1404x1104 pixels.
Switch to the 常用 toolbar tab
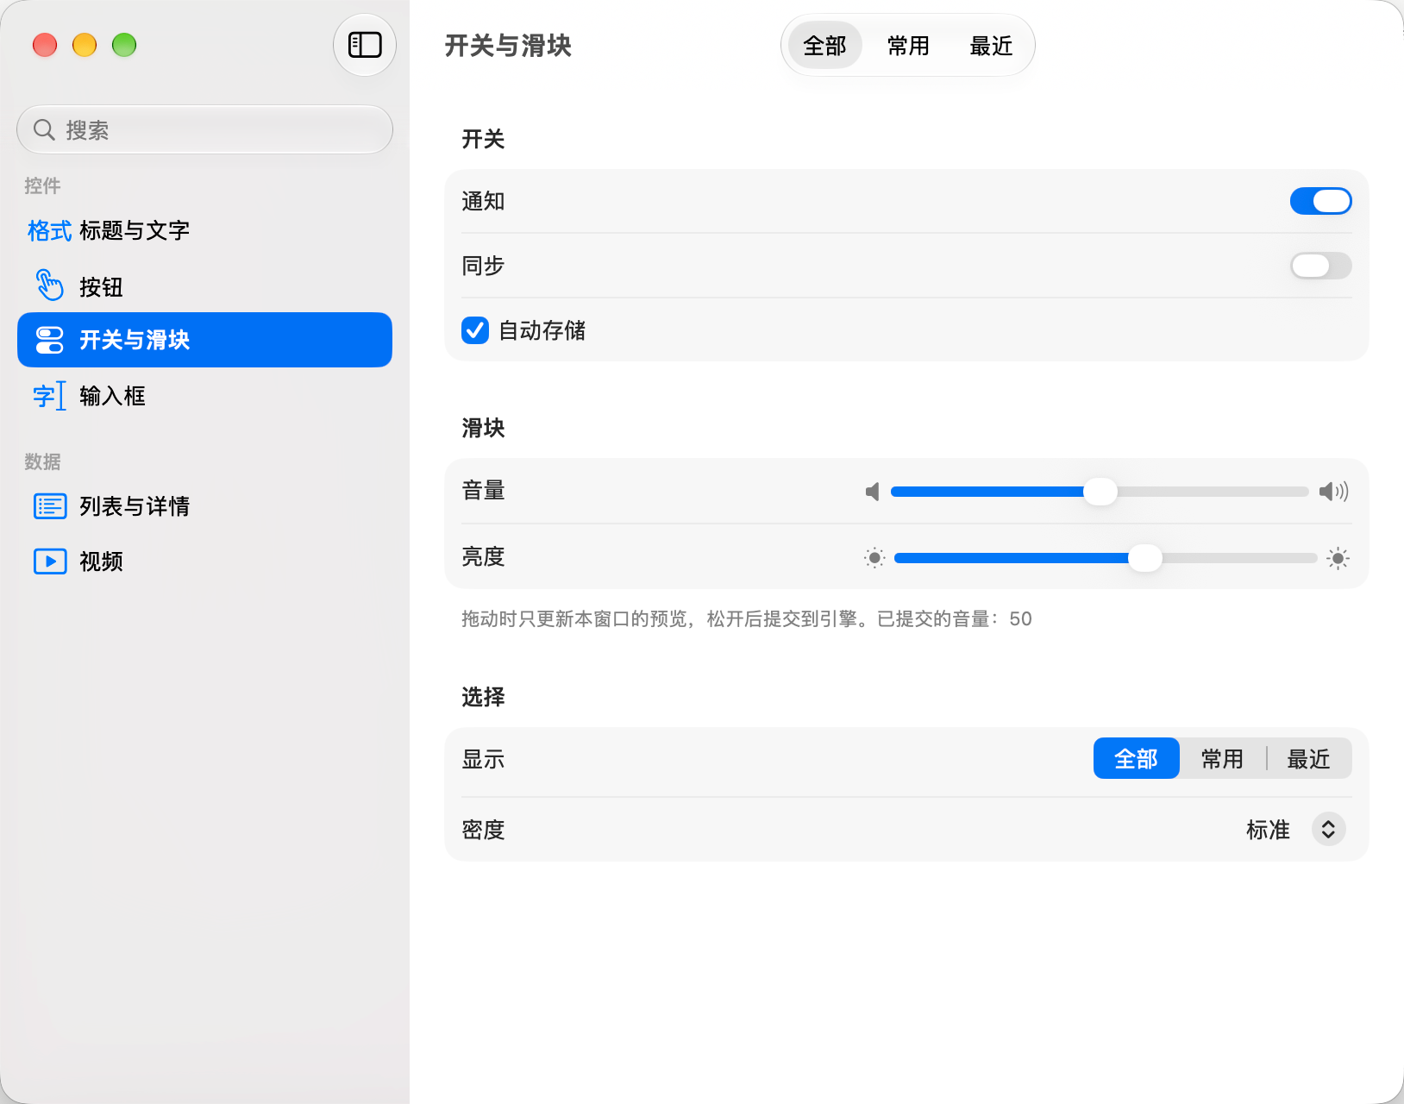point(908,46)
